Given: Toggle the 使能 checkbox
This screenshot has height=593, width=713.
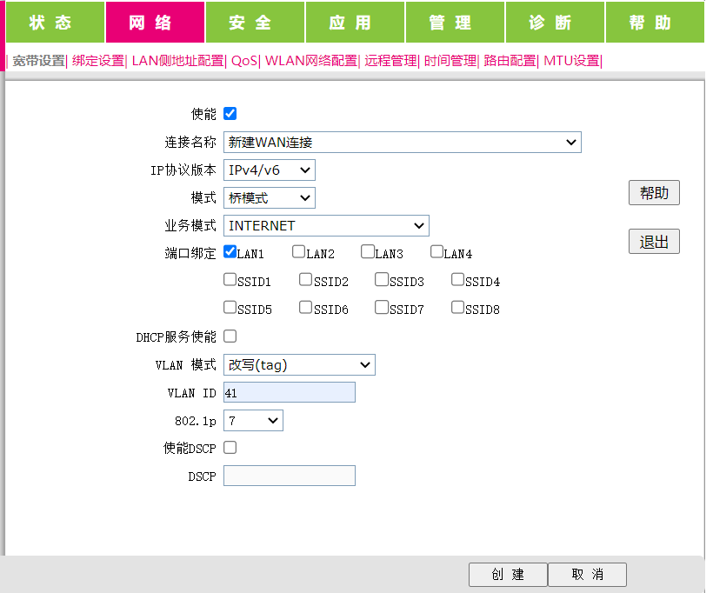Looking at the screenshot, I should 230,114.
